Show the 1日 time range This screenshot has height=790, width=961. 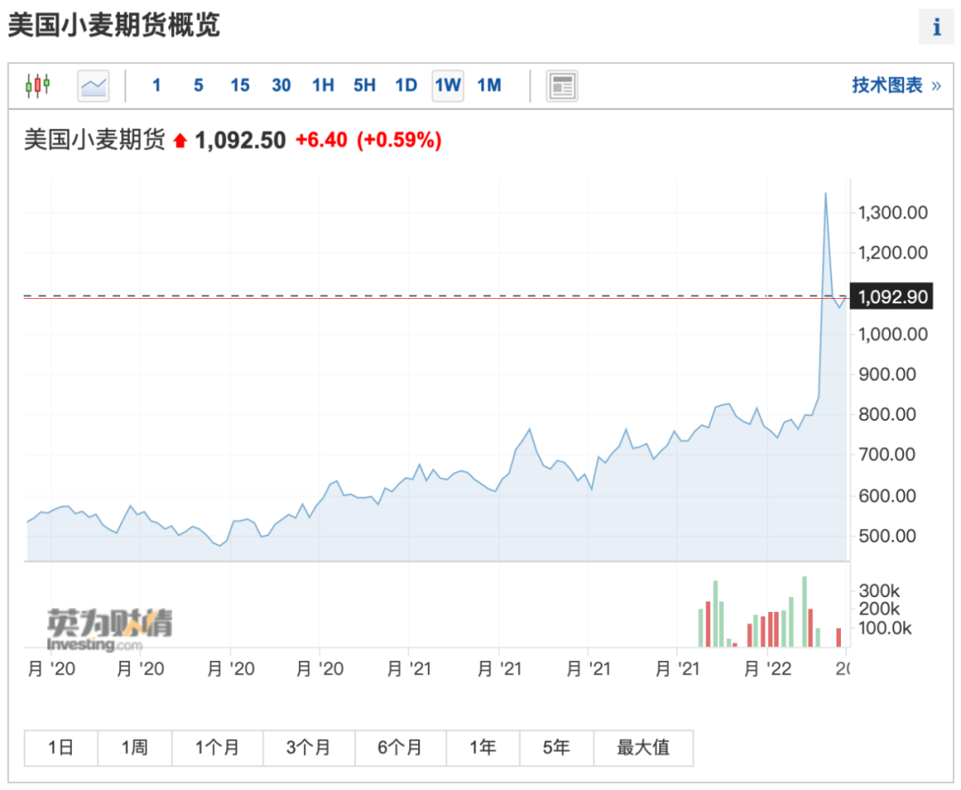pos(61,748)
